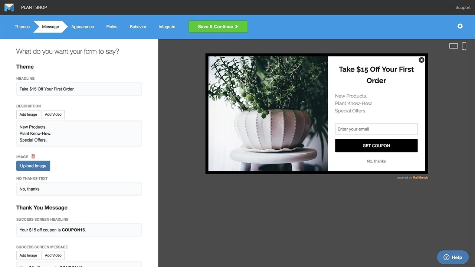The height and width of the screenshot is (267, 475).
Task: Go back to the Themes tab
Action: 22,26
